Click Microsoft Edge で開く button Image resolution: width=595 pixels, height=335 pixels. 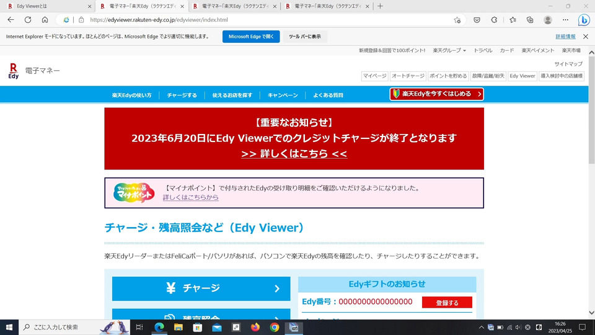click(x=251, y=37)
